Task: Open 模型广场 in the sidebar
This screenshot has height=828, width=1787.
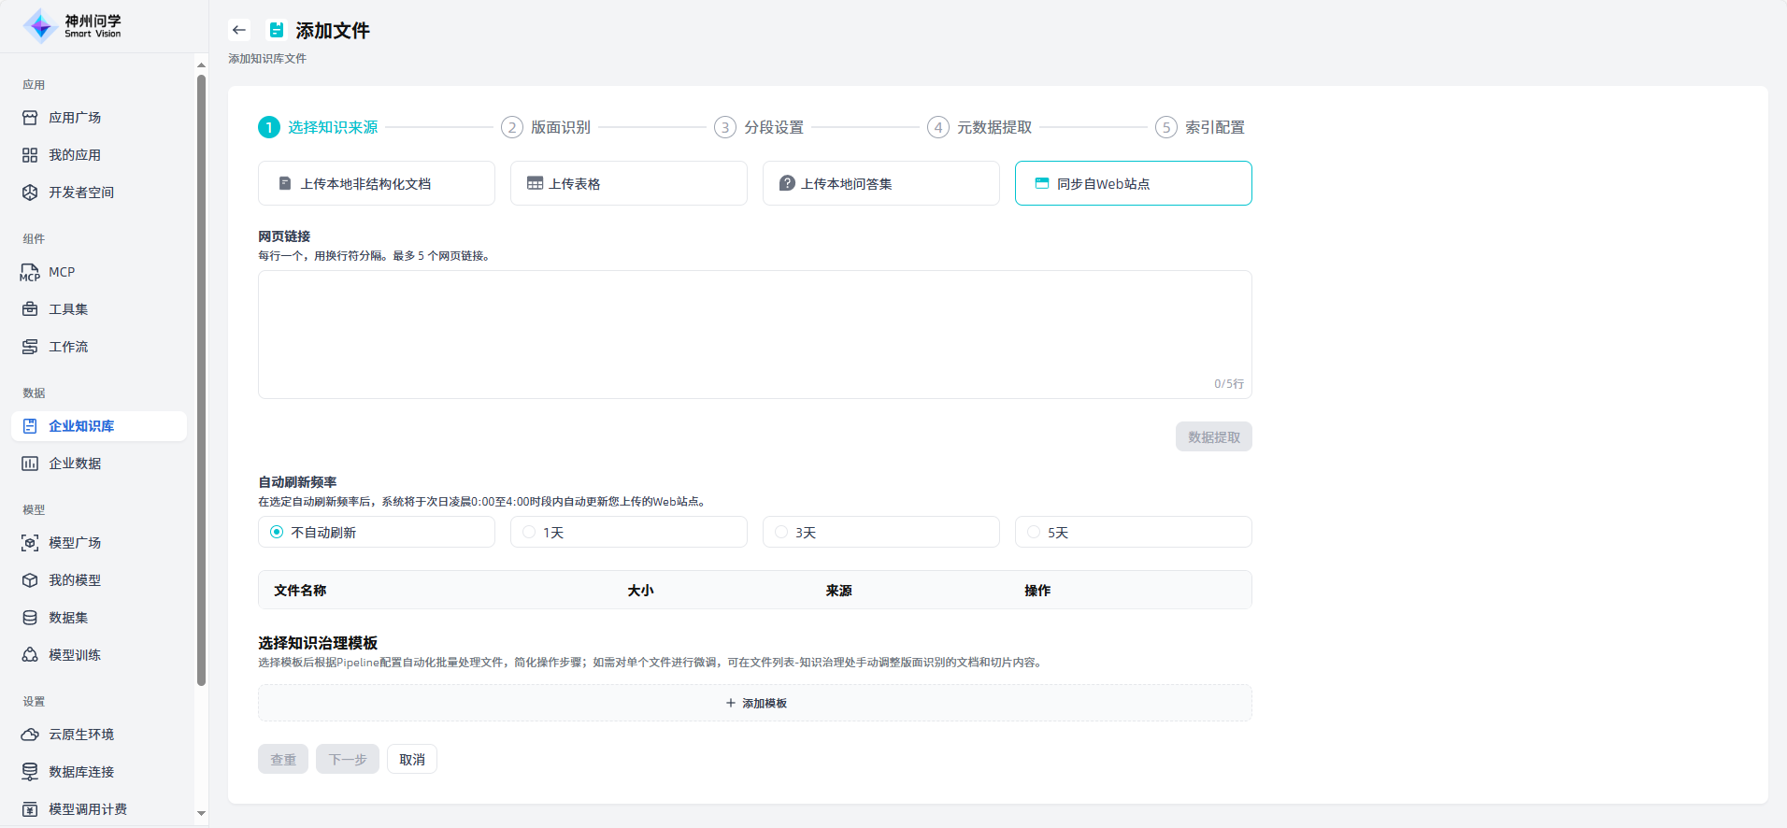Action: [75, 543]
